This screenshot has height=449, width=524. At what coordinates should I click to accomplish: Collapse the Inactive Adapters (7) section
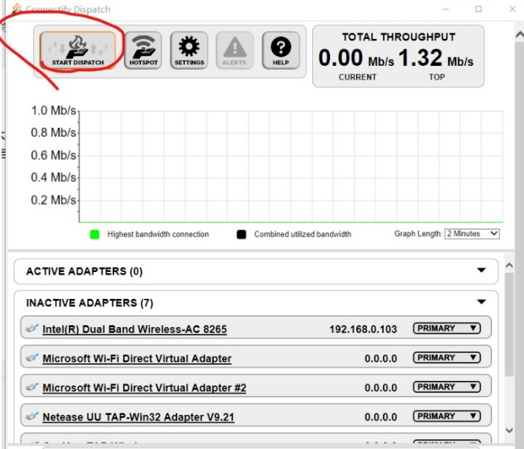pyautogui.click(x=482, y=302)
